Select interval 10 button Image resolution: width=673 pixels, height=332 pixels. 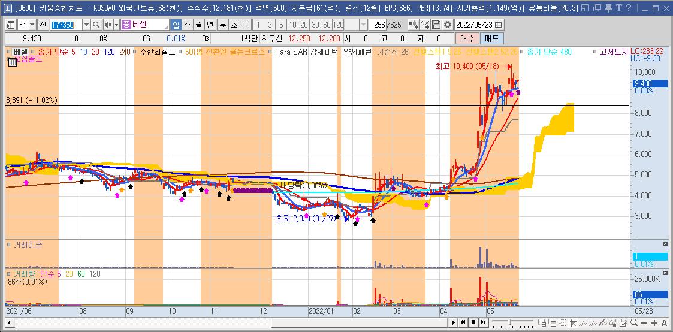pos(292,25)
